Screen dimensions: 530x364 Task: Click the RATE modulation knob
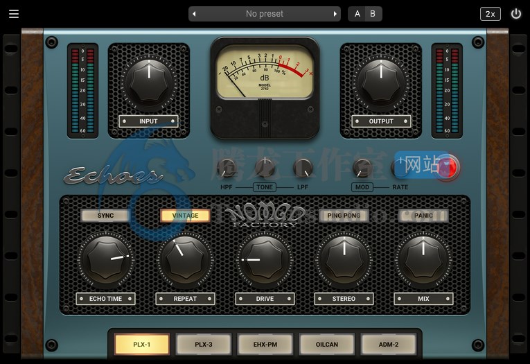(x=400, y=168)
